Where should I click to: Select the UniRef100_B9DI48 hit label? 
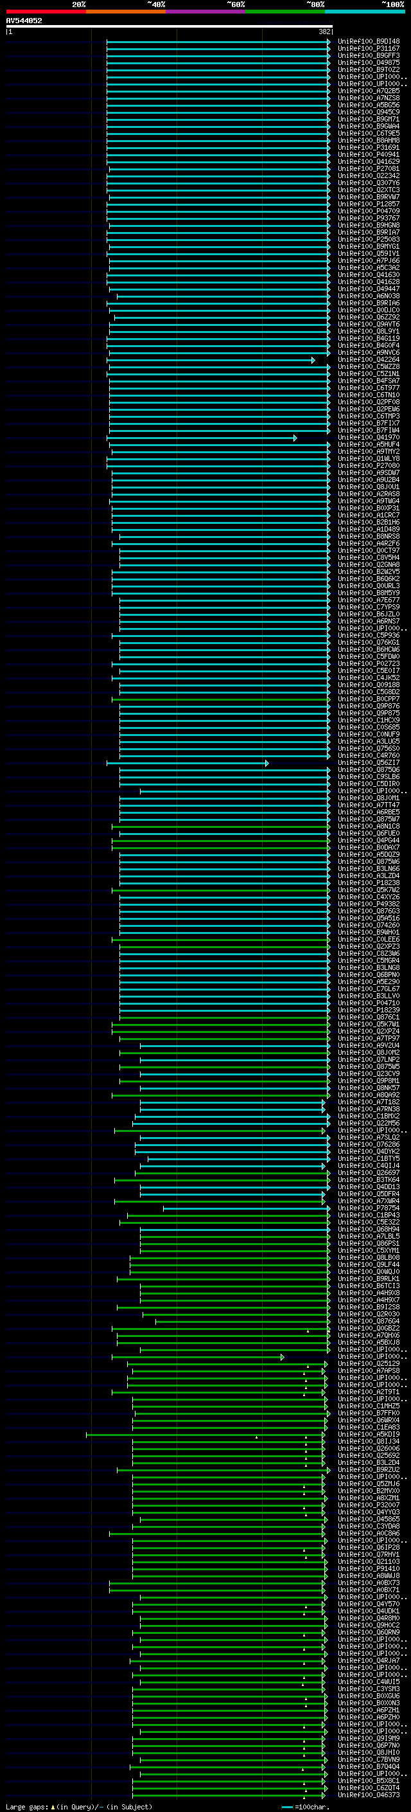pyautogui.click(x=368, y=42)
